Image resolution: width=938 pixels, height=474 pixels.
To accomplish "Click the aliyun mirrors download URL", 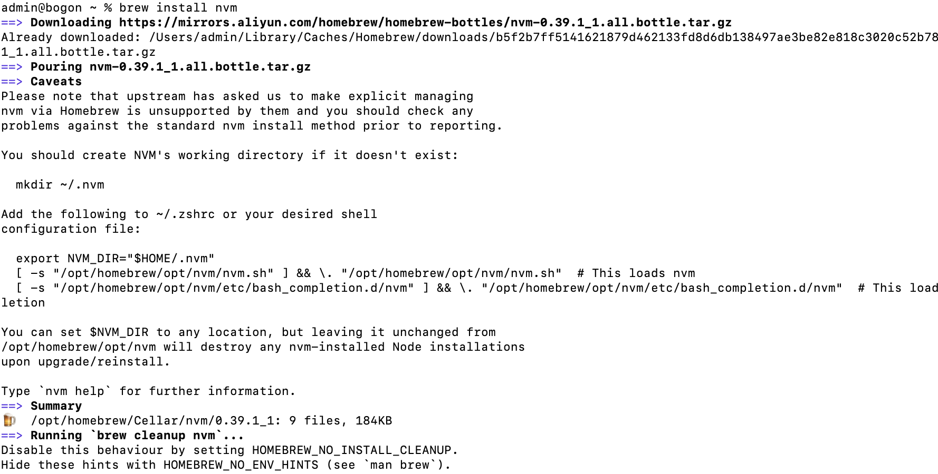I will click(x=425, y=23).
